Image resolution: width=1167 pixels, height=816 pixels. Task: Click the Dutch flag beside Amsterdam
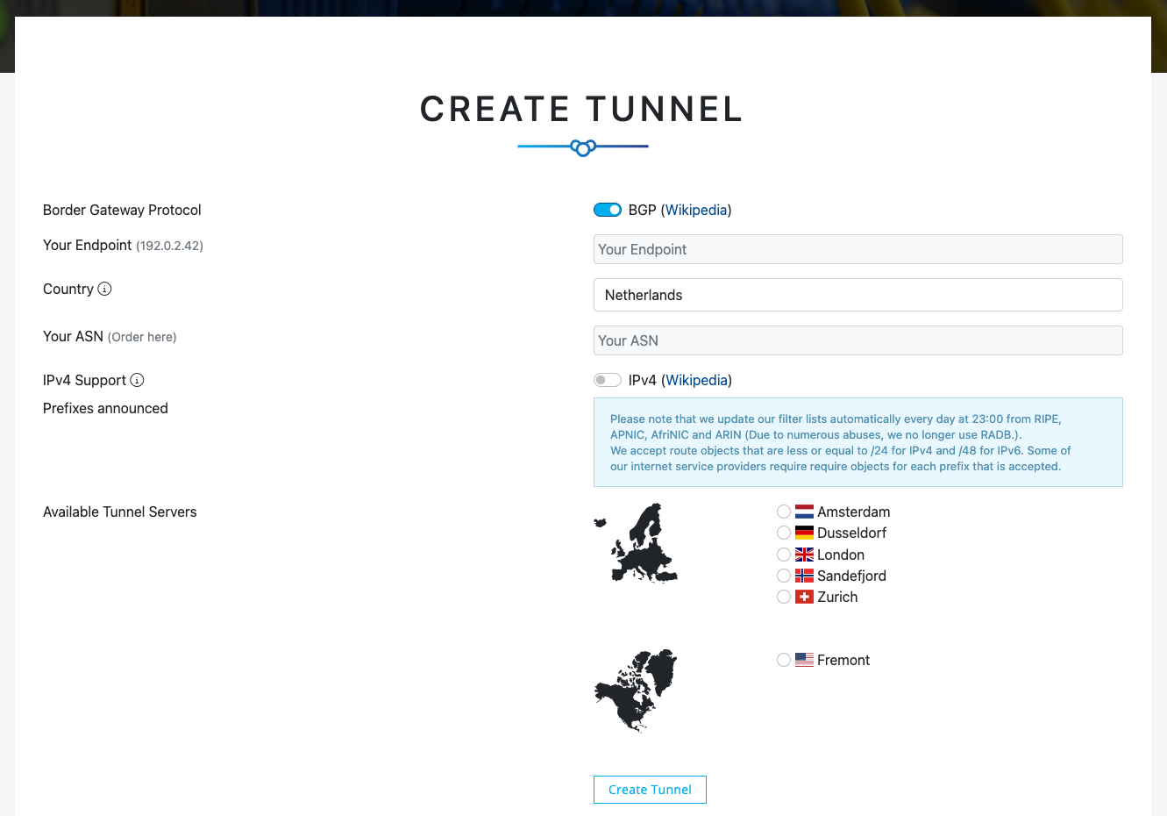pyautogui.click(x=804, y=511)
